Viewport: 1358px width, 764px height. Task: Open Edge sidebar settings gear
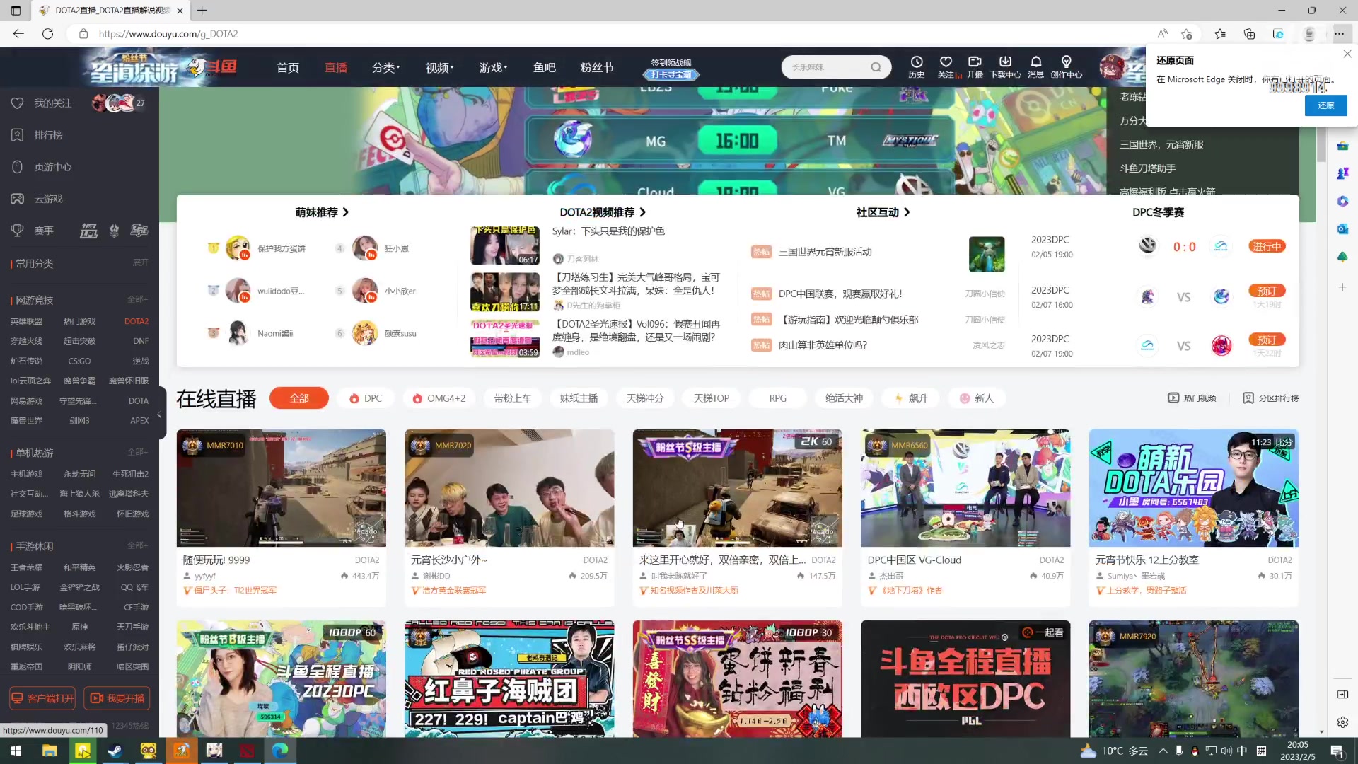point(1342,722)
